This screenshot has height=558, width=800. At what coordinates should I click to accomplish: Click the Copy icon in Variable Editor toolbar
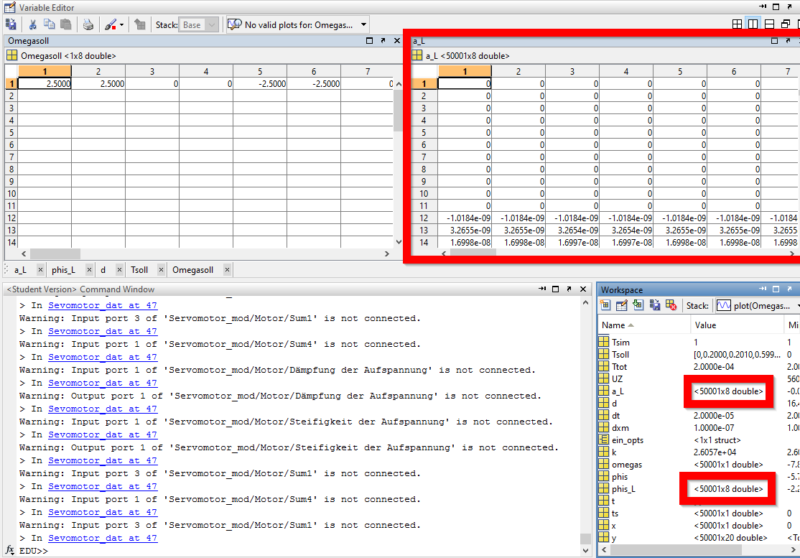click(x=49, y=24)
